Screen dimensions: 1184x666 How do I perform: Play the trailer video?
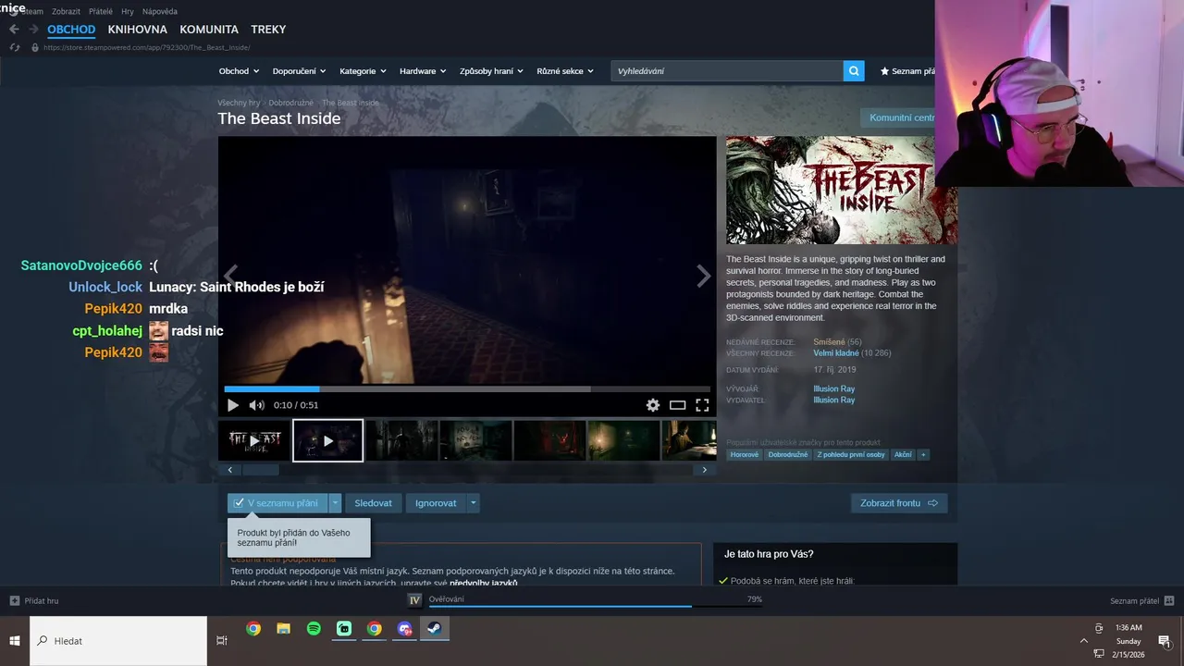click(233, 405)
